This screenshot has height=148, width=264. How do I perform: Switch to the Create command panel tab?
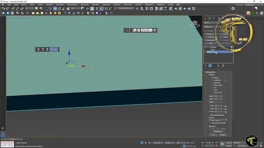(x=205, y=18)
